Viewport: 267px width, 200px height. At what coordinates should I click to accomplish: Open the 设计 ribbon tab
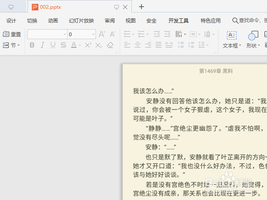[x=11, y=21]
